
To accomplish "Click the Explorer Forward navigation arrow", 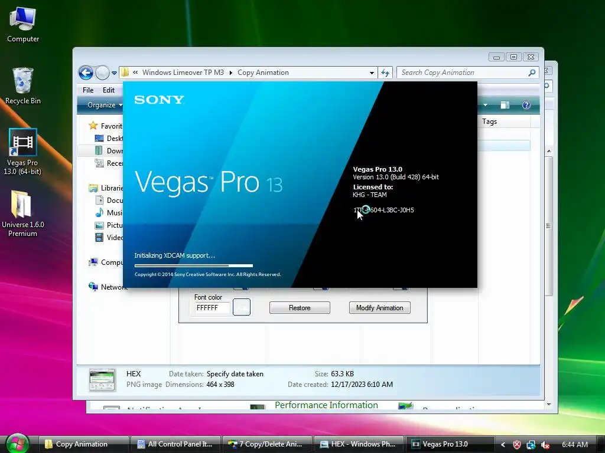I will [x=102, y=73].
